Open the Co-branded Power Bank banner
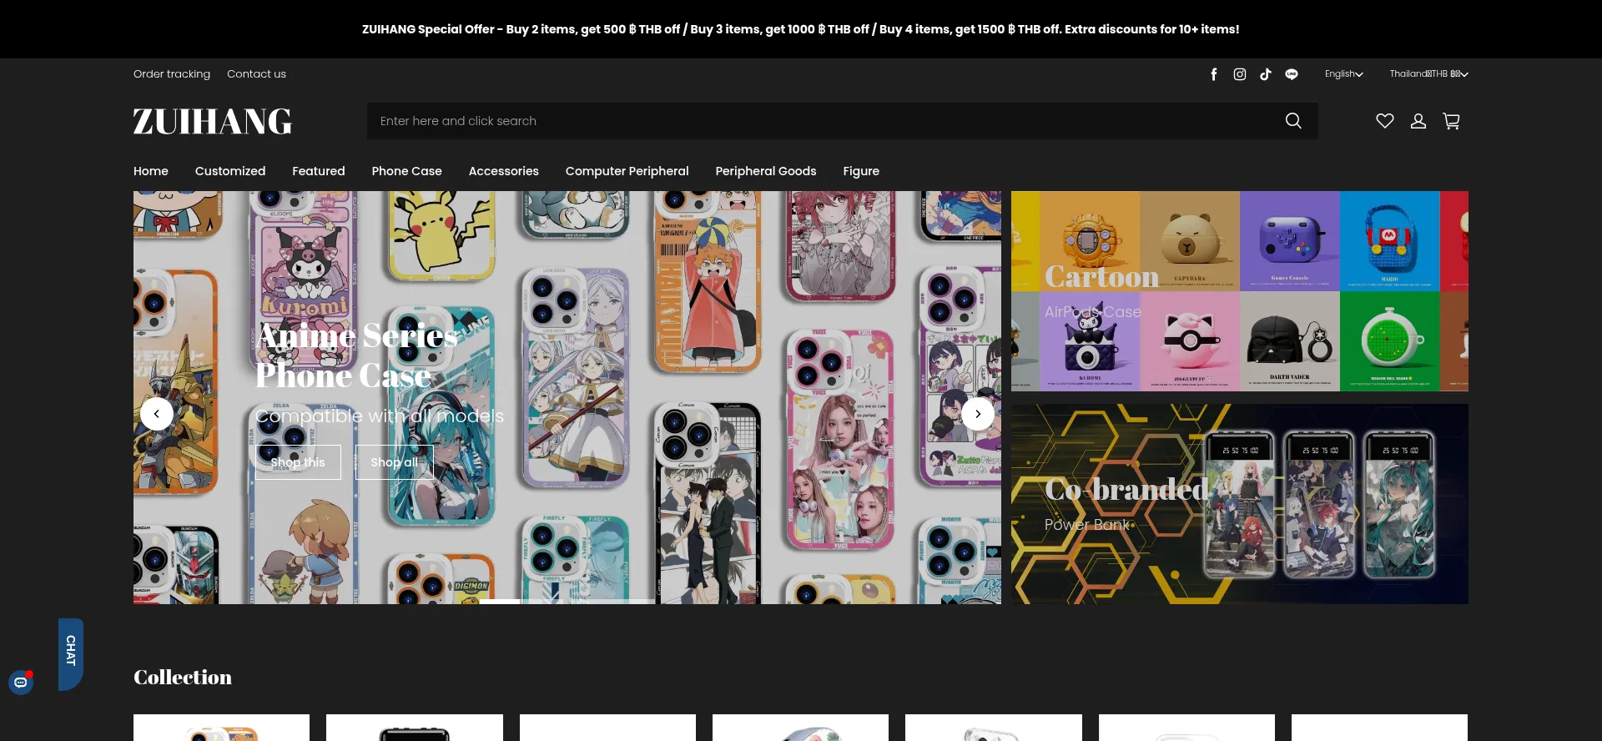This screenshot has width=1602, height=741. tap(1240, 504)
